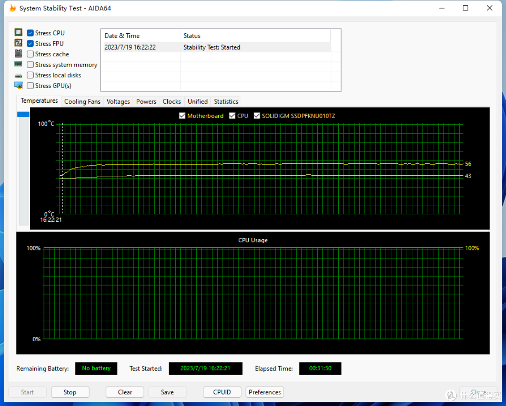Open the Statistics tab

point(226,101)
